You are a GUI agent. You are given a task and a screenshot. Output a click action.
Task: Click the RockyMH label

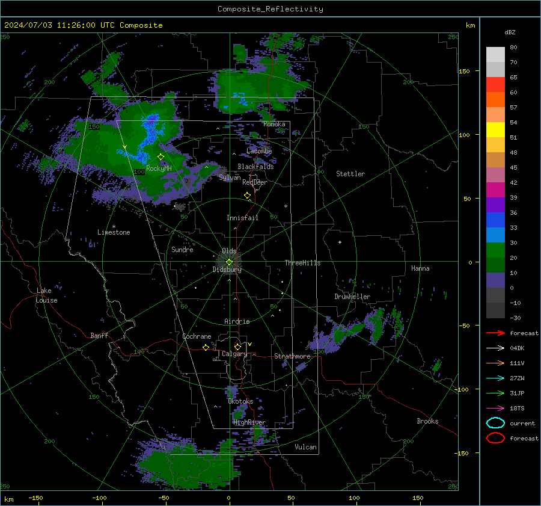pyautogui.click(x=159, y=168)
